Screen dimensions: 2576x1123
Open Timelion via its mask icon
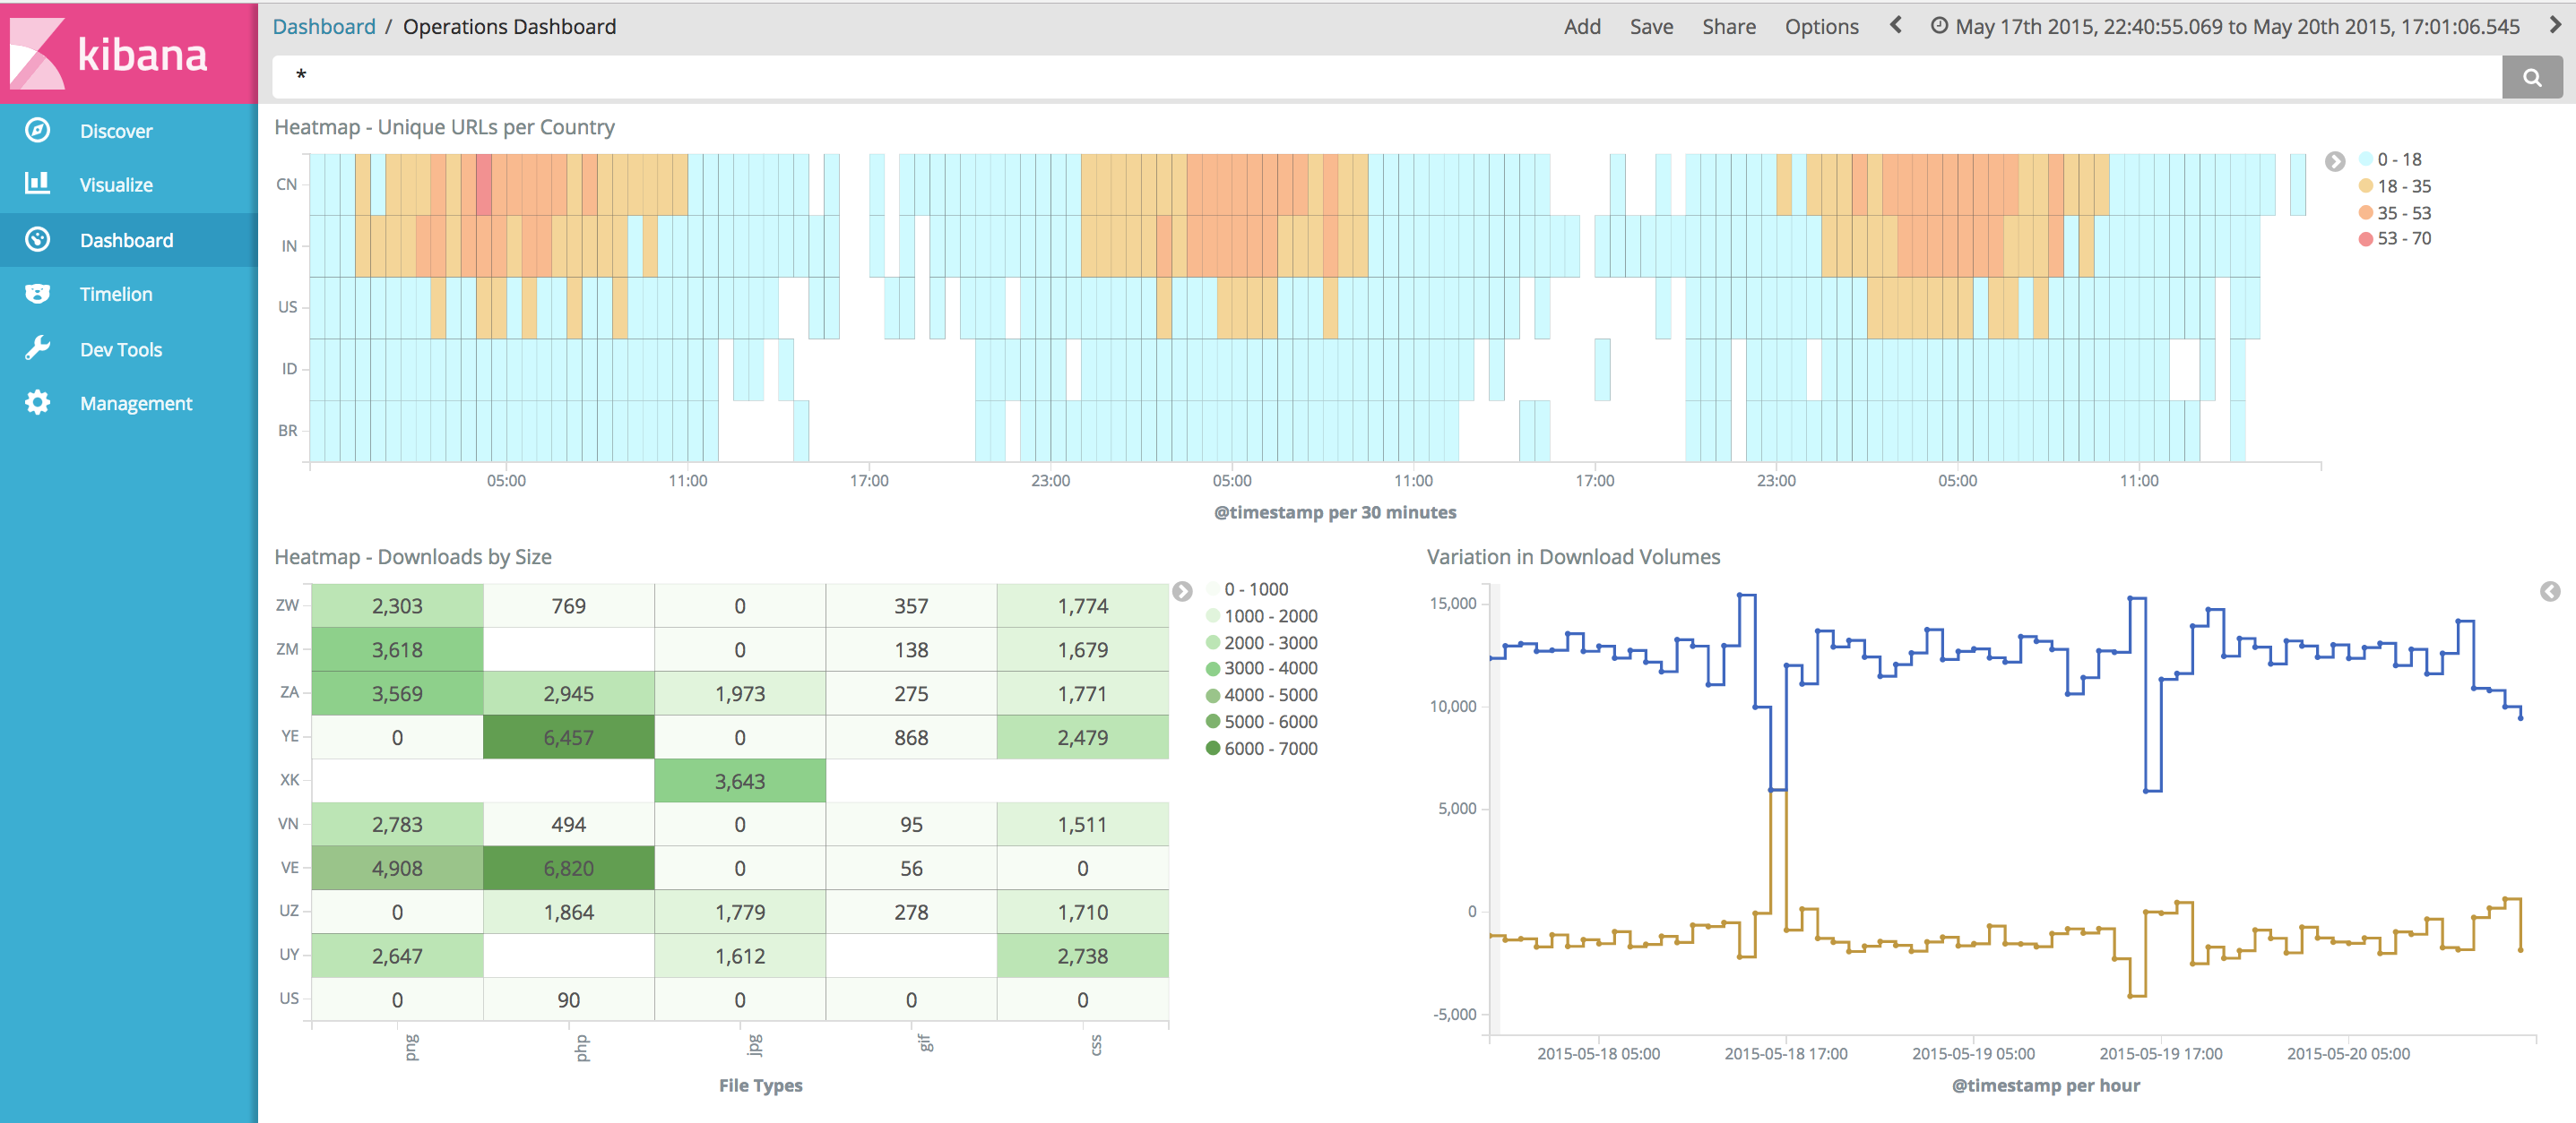coord(38,294)
